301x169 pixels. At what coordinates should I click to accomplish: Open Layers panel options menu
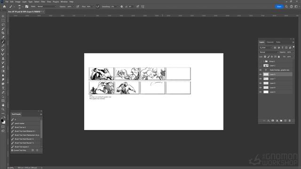click(293, 42)
